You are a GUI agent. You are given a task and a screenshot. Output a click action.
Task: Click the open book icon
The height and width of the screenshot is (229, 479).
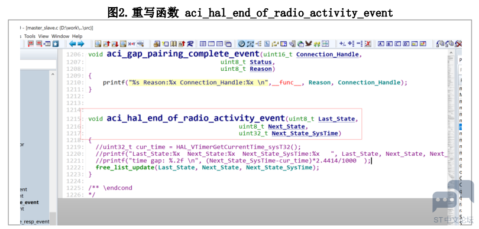point(173,44)
